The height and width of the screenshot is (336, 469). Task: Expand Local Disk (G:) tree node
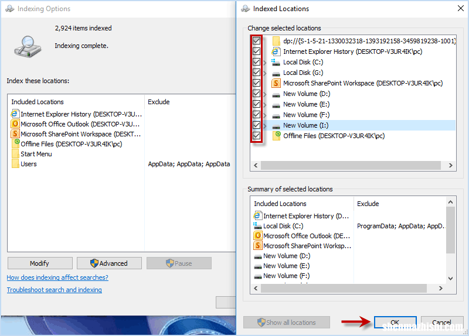(x=265, y=73)
